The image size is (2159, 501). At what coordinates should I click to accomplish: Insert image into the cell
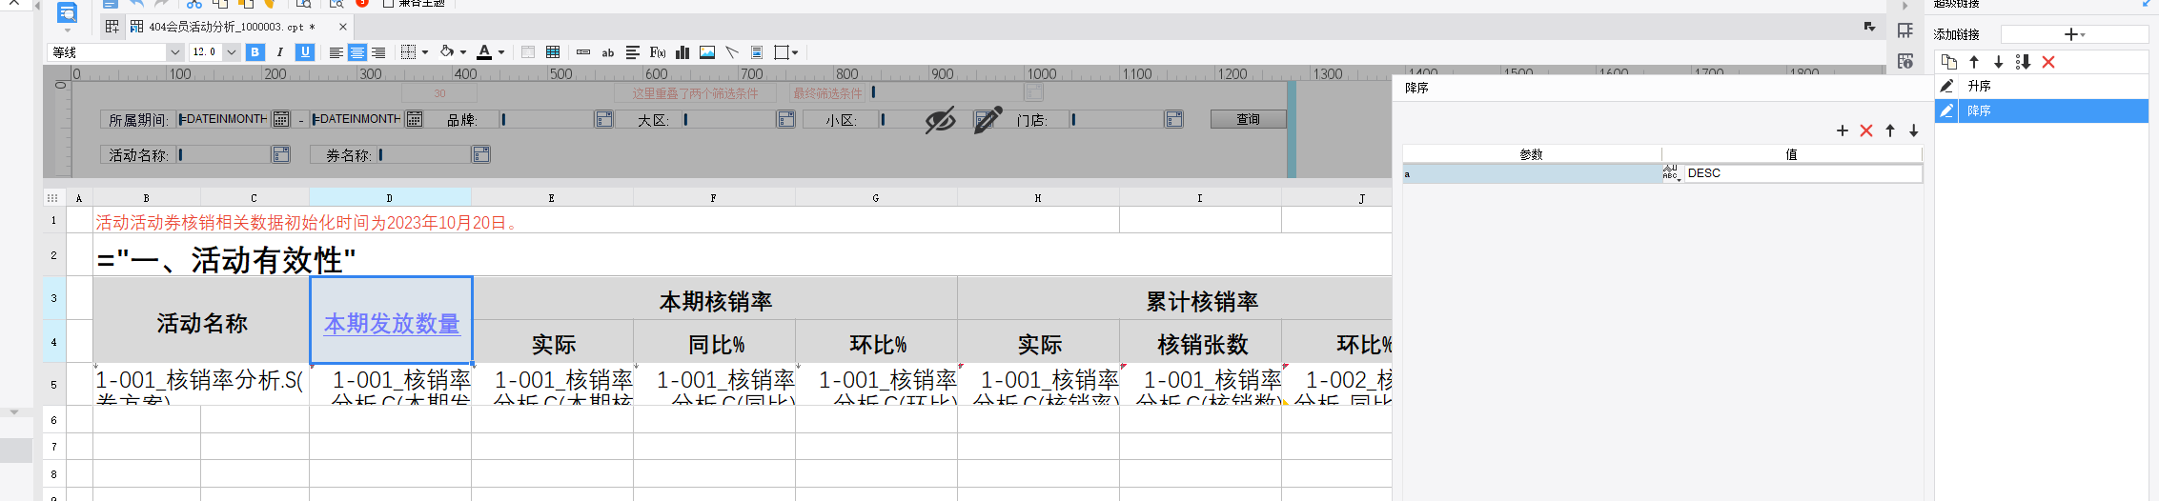pyautogui.click(x=707, y=52)
